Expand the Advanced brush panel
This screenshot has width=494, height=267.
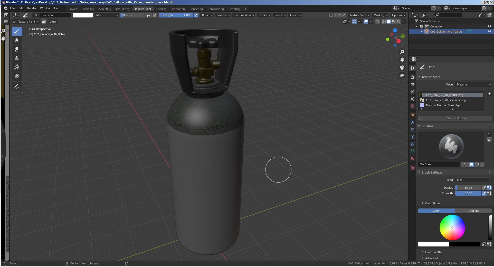click(431, 258)
